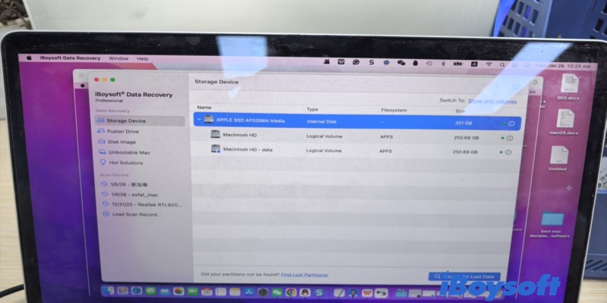
Task: Open the Help menu
Action: 143,59
